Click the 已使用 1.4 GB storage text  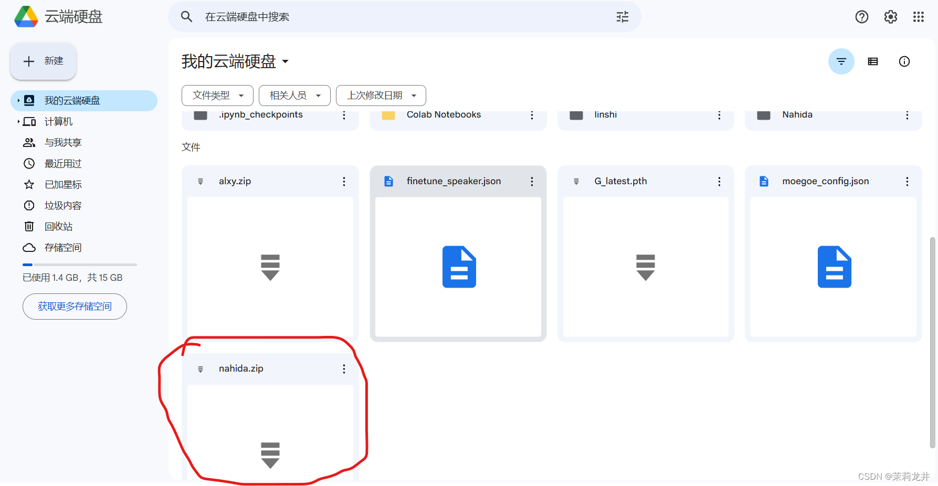tap(72, 278)
